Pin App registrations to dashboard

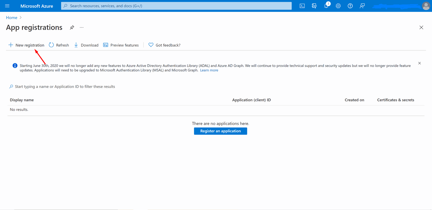[72, 28]
